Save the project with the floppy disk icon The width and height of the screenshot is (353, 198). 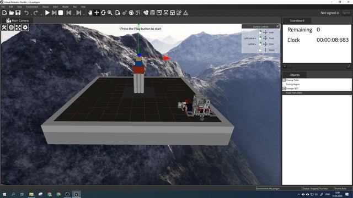[18, 13]
